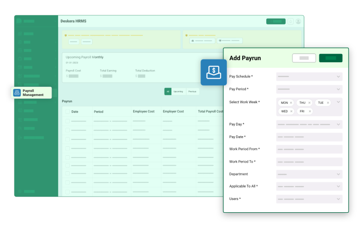Click the green button in Deskera HRMS top bar

coord(276,21)
